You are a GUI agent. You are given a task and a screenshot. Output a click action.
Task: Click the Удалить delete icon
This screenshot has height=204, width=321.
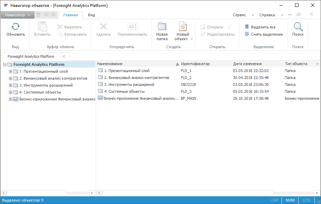pyautogui.click(x=104, y=26)
